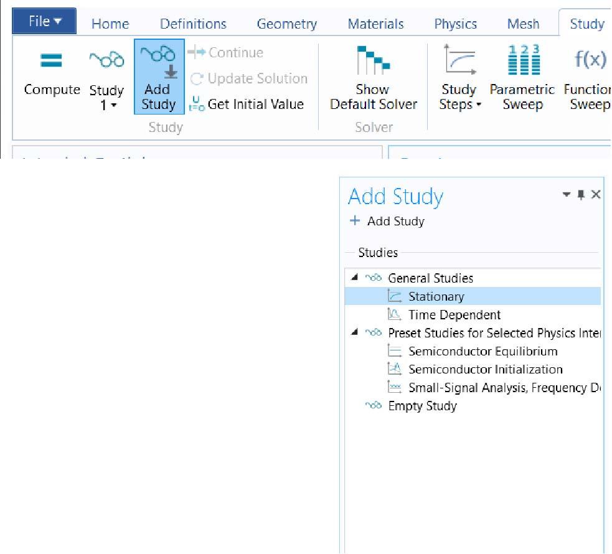The width and height of the screenshot is (612, 554).
Task: Click Get Initial Value icon
Action: [x=196, y=104]
